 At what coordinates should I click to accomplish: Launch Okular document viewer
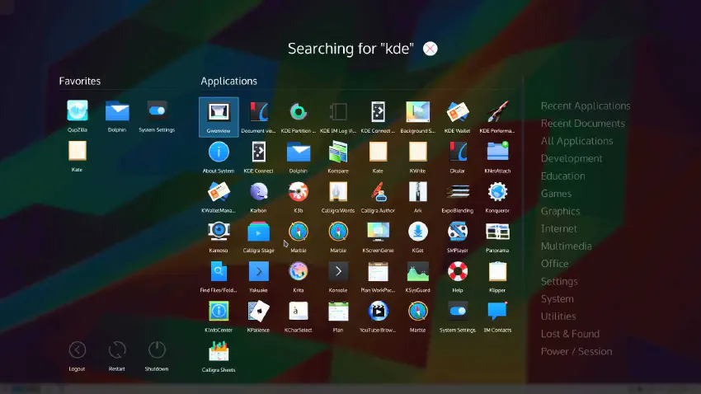458,157
